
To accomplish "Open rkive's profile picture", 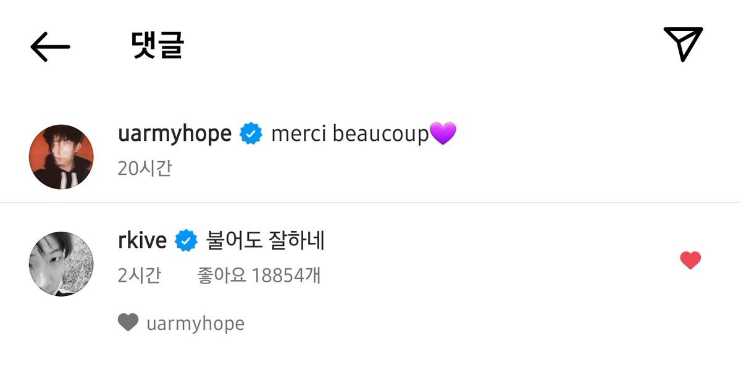I will click(61, 264).
